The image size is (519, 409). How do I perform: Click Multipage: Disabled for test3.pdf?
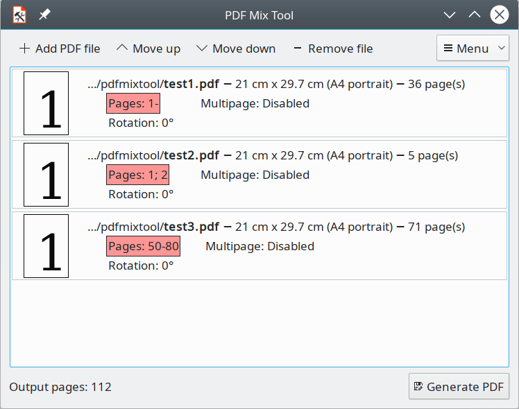259,246
